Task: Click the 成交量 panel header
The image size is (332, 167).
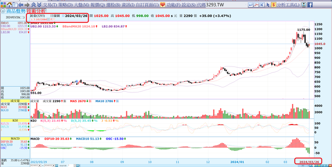Action: click(15, 101)
